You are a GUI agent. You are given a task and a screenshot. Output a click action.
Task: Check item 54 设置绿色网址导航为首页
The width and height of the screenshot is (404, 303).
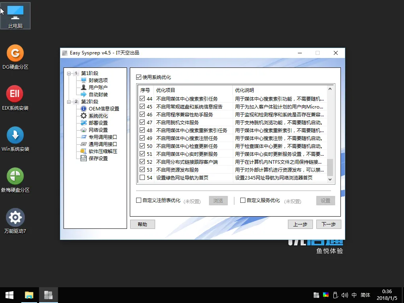[142, 177]
